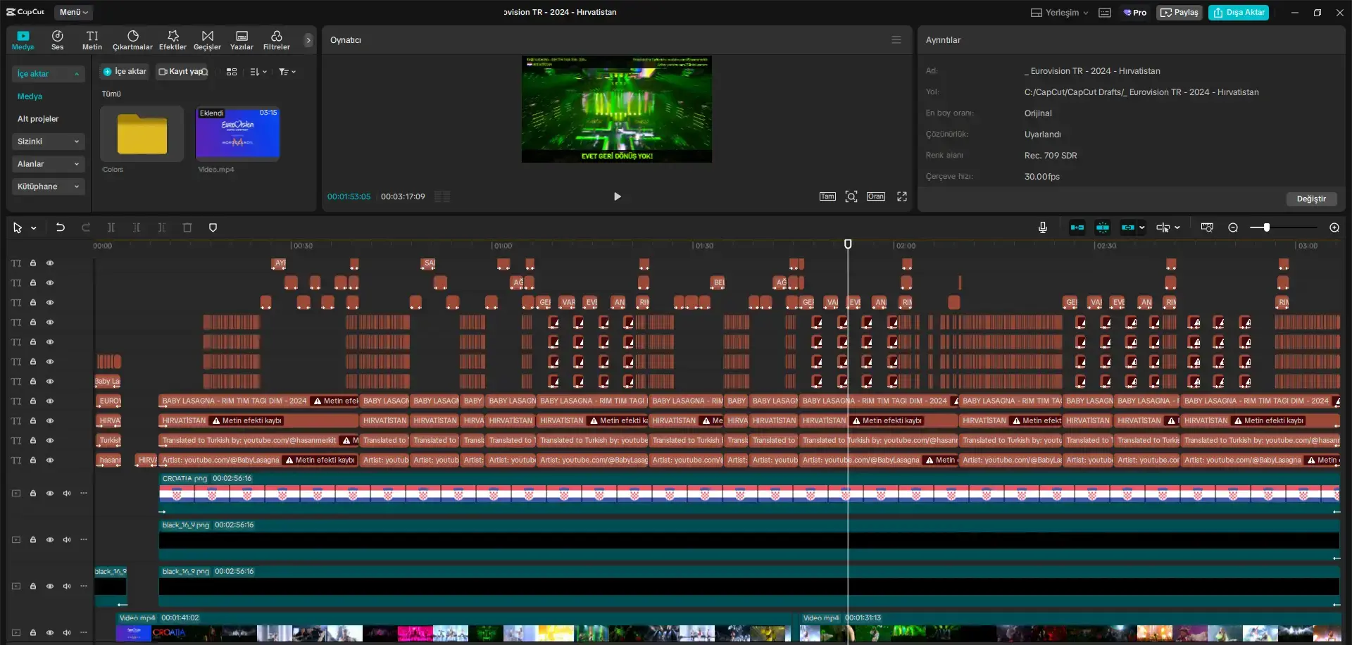Delete selected clip with trash icon

pyautogui.click(x=187, y=227)
